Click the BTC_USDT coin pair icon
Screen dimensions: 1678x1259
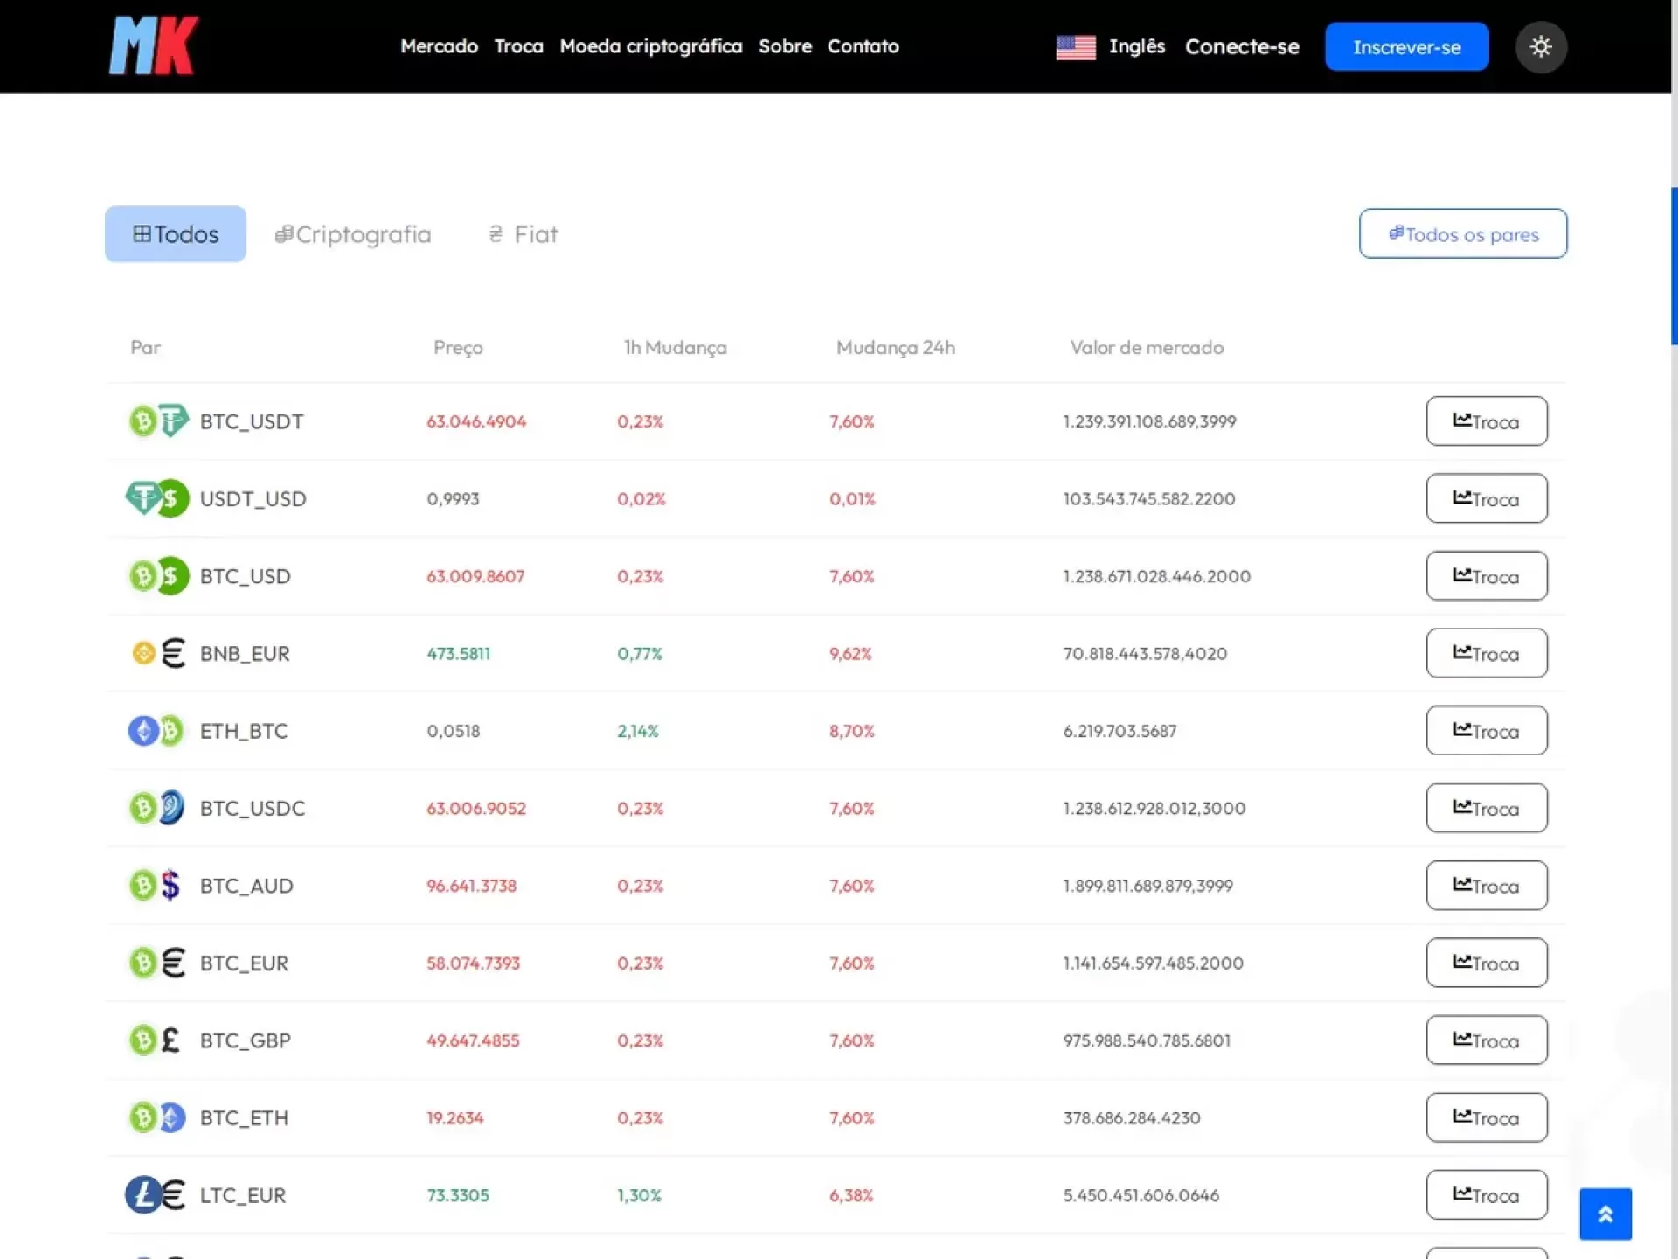pos(158,421)
